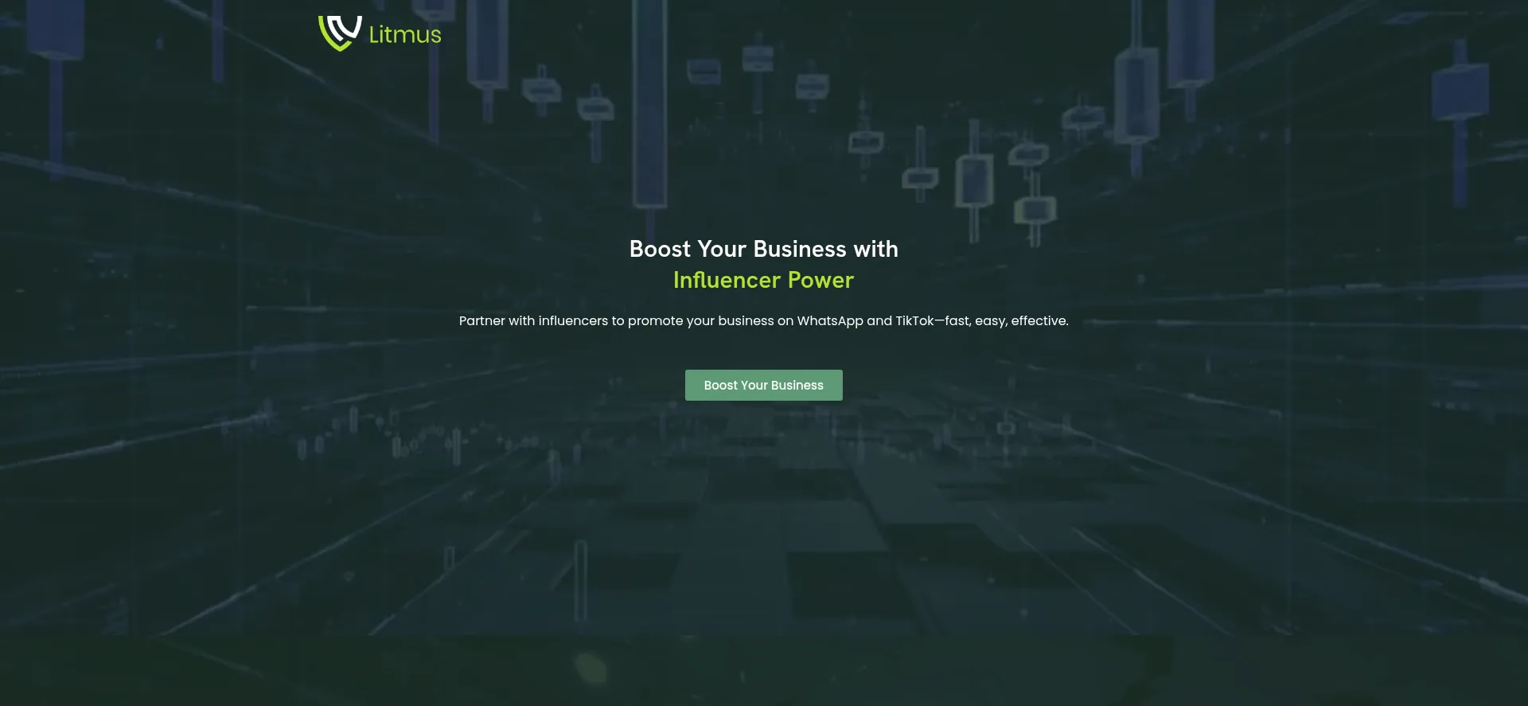Click the tallest center candlestick in background
This screenshot has height=706, width=1528.
tap(649, 103)
